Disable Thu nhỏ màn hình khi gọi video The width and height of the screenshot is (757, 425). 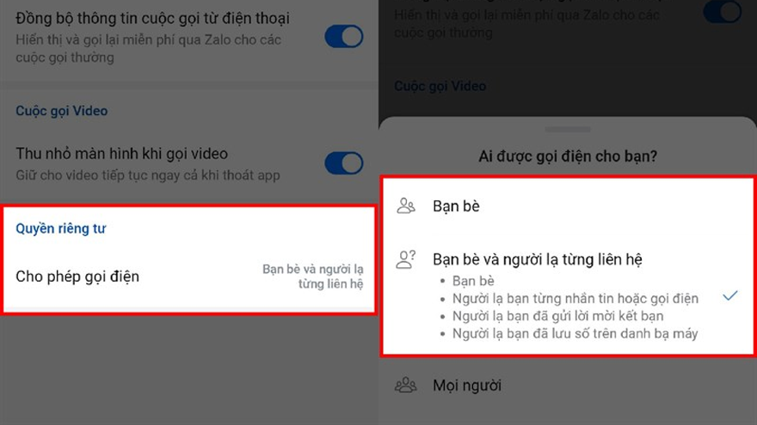pos(344,163)
